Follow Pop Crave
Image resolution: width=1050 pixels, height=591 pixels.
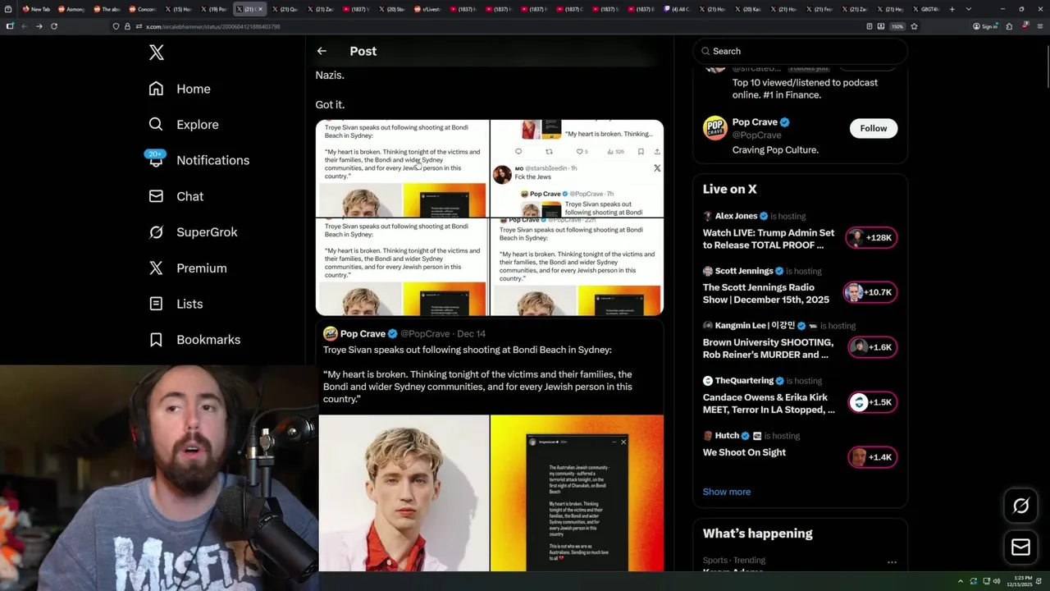pos(874,128)
